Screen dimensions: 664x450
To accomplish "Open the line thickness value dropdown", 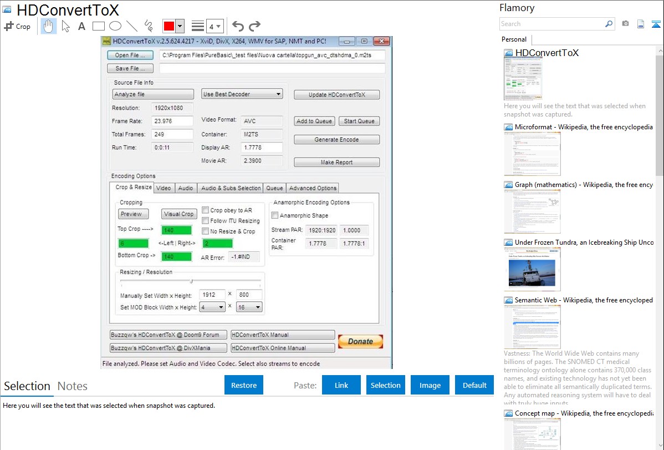I will click(x=214, y=26).
